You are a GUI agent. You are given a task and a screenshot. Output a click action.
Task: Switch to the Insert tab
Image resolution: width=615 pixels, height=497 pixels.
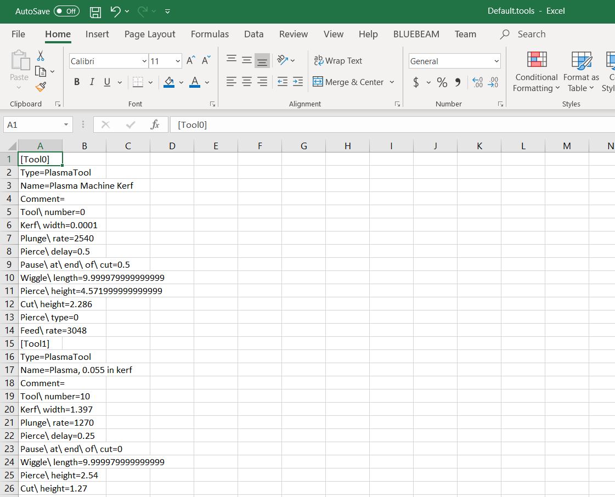(x=97, y=34)
